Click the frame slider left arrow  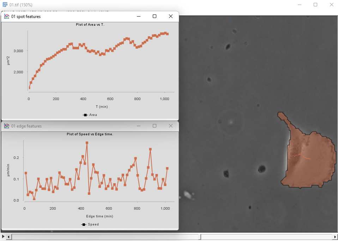[x=9, y=237]
